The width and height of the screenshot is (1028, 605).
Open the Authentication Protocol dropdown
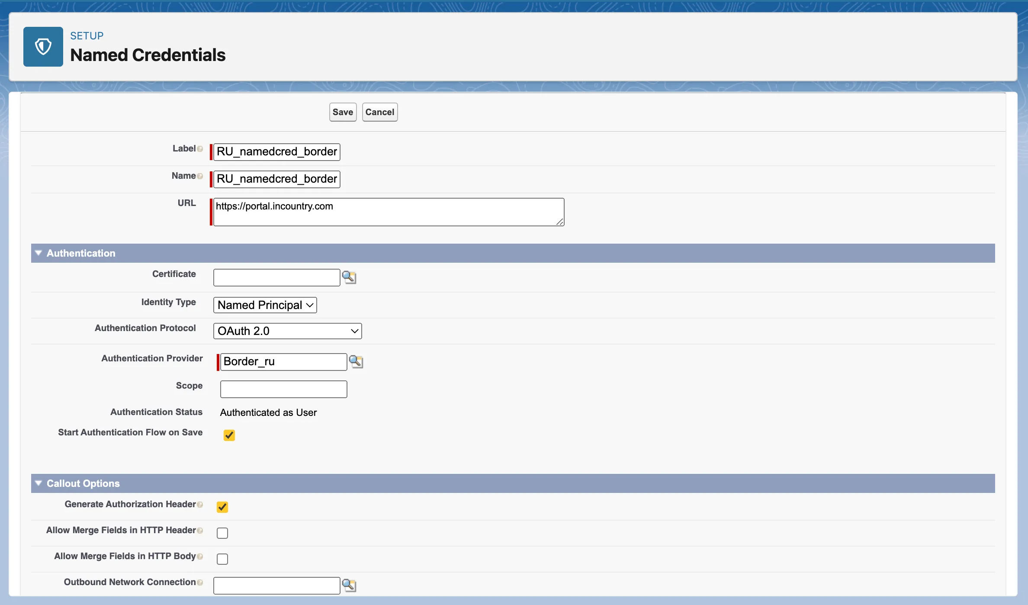pos(287,331)
